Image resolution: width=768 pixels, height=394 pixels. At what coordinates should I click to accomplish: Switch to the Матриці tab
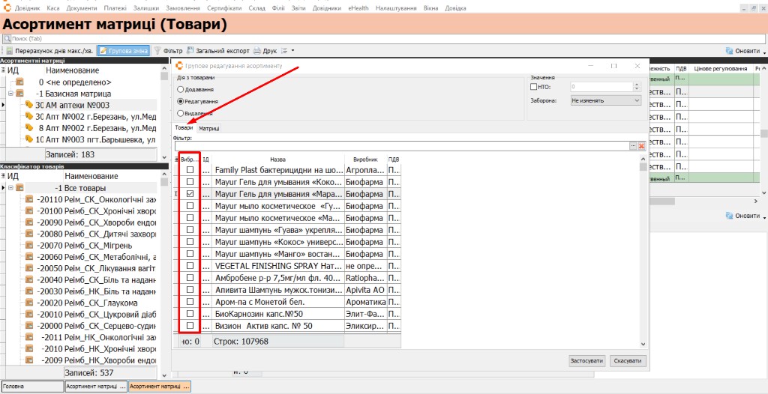209,128
